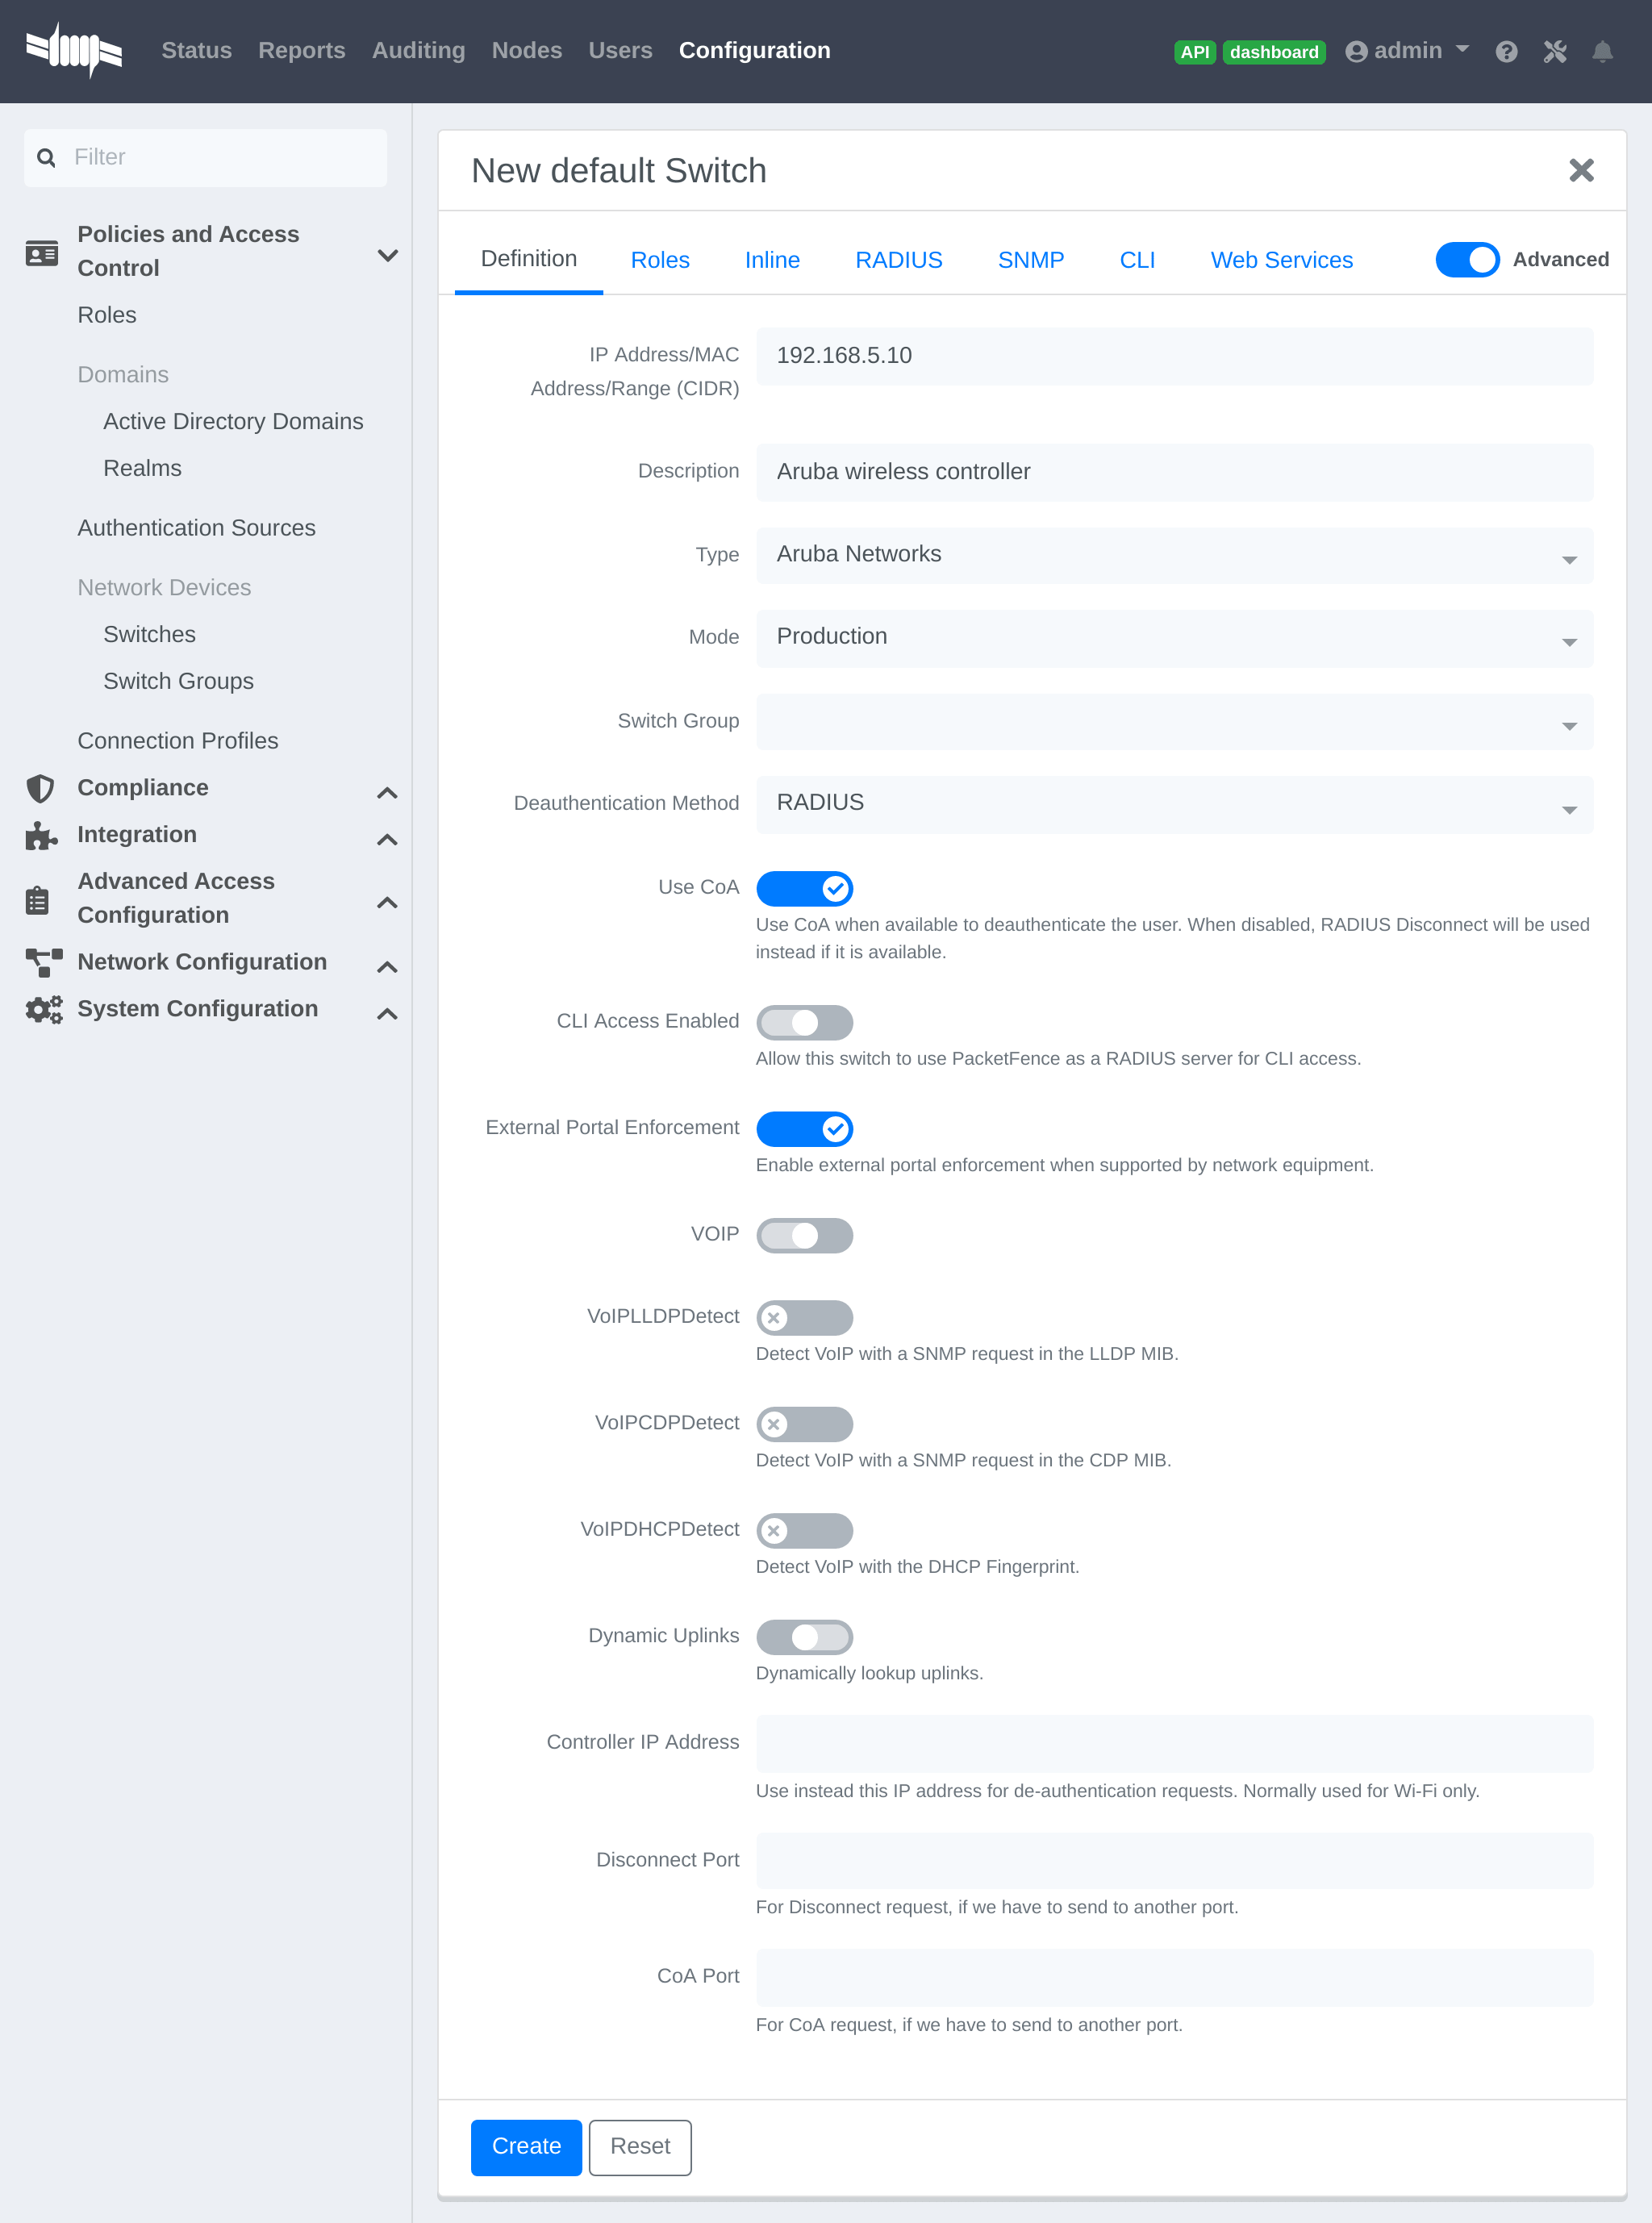The height and width of the screenshot is (2223, 1652).
Task: Open the admin user dropdown menu
Action: pos(1408,51)
